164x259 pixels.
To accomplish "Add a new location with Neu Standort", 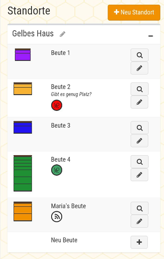I will pos(134,13).
